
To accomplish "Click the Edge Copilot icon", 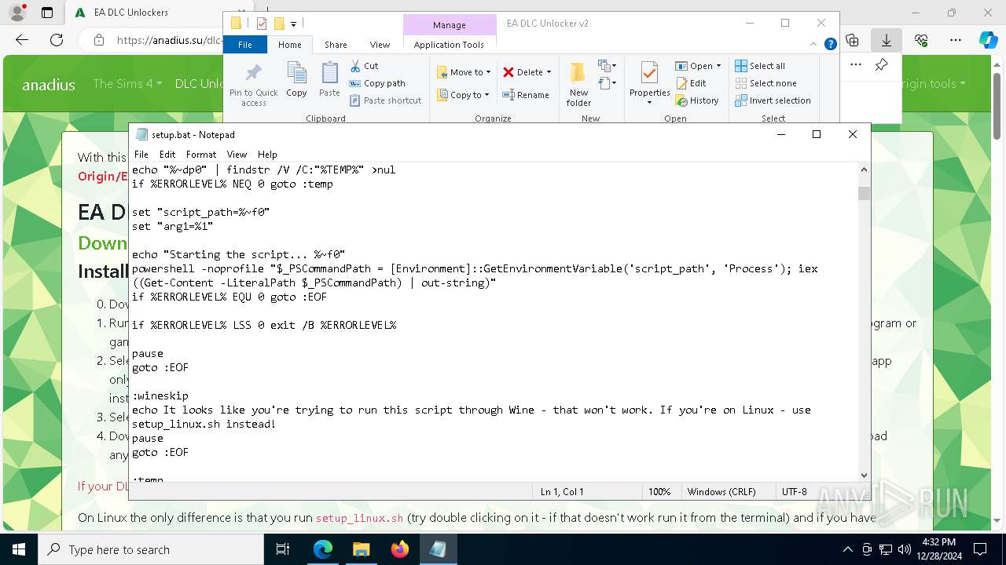I will pos(988,40).
